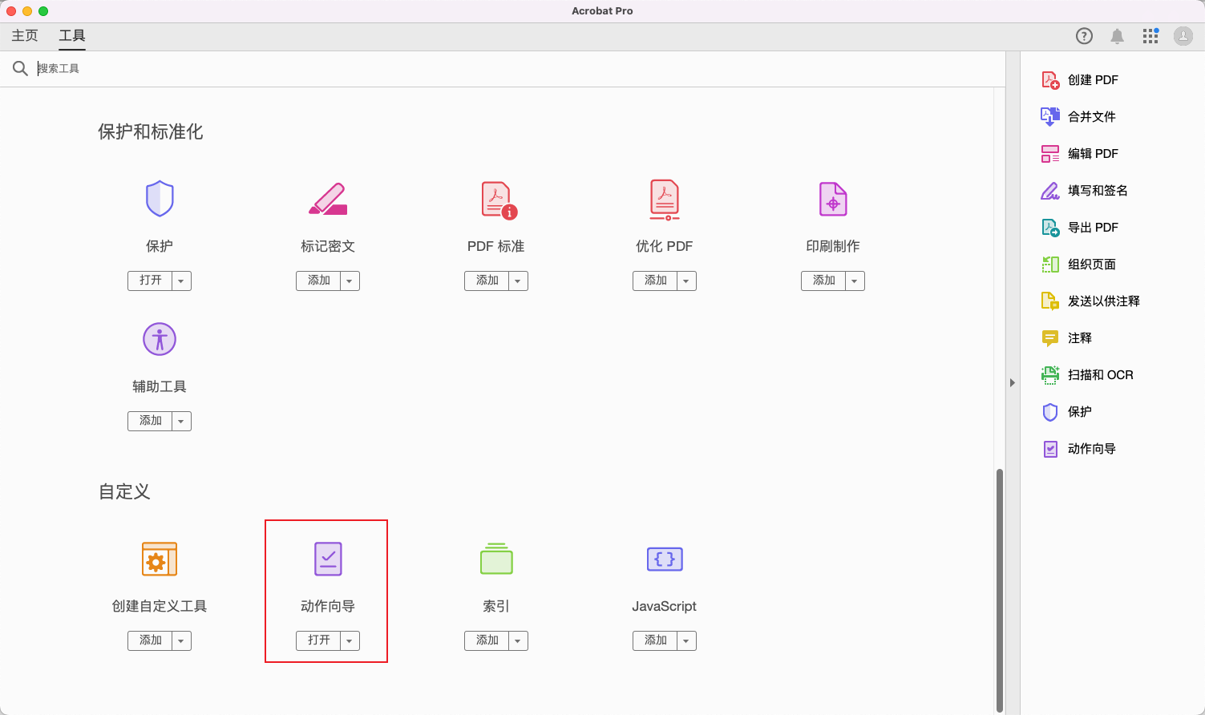
Task: Click the 合并文件 label in the sidebar
Action: point(1092,117)
